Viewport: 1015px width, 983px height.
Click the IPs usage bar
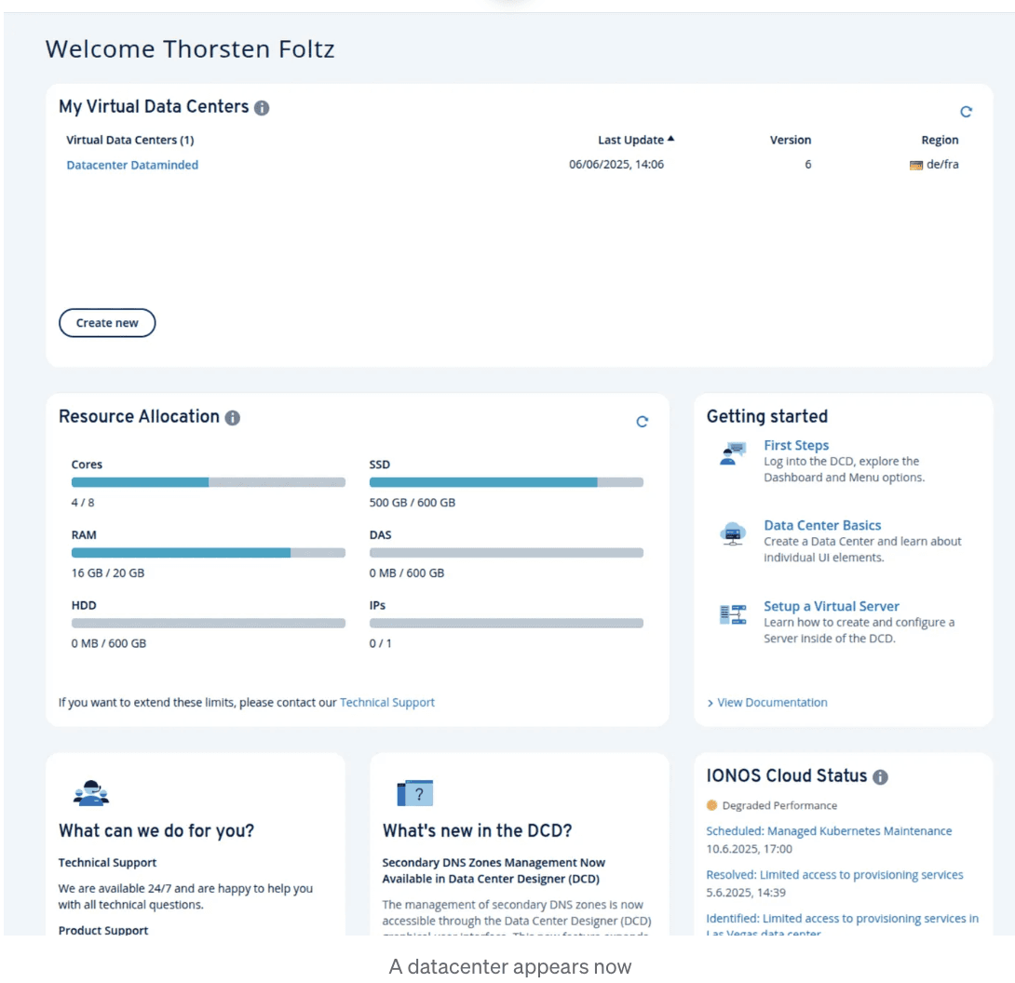tap(507, 623)
